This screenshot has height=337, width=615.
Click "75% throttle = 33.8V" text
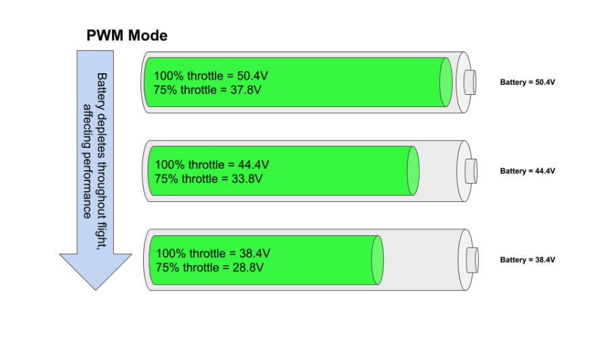pos(209,178)
